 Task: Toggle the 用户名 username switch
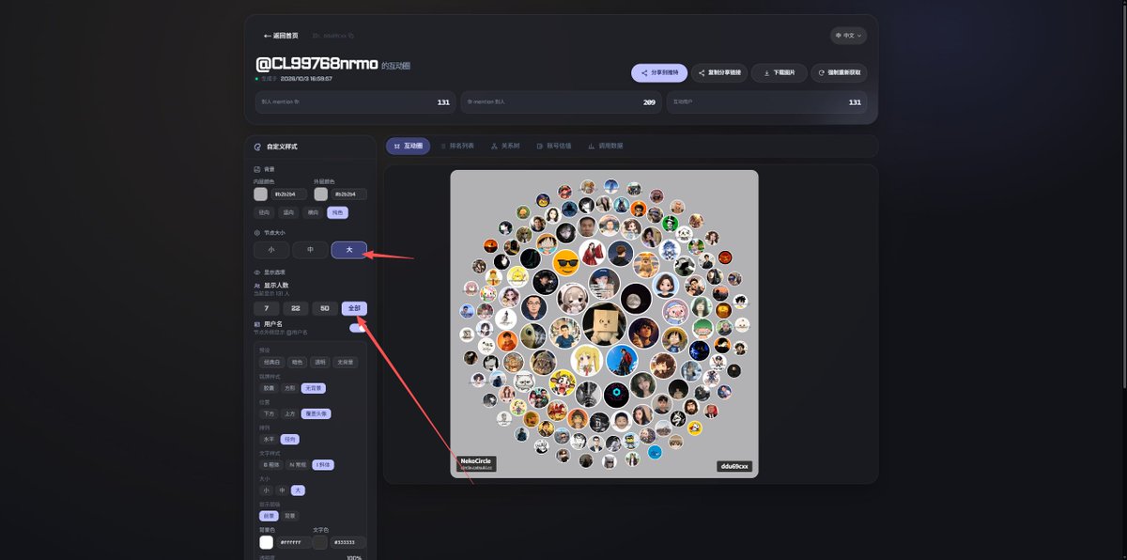[358, 328]
